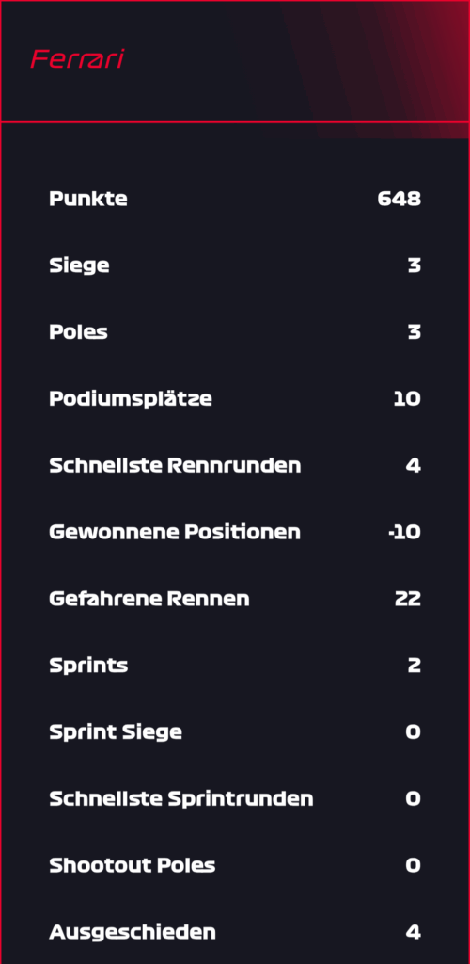470x964 pixels.
Task: Click the Ferrari team title
Action: point(77,59)
